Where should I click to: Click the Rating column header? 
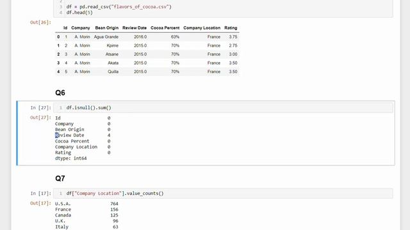click(231, 28)
